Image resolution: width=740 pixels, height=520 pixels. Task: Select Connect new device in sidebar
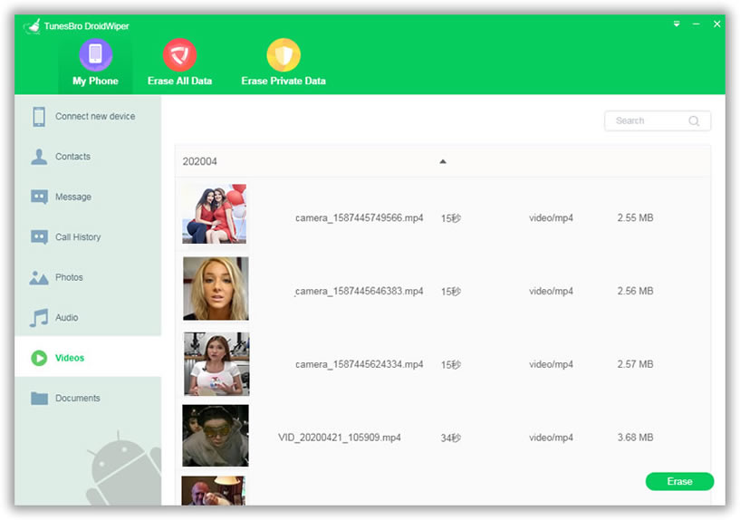click(88, 116)
